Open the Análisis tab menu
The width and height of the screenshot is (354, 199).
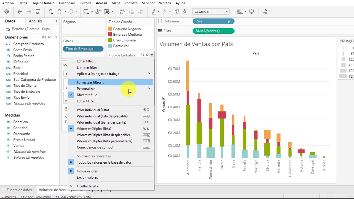101,3
